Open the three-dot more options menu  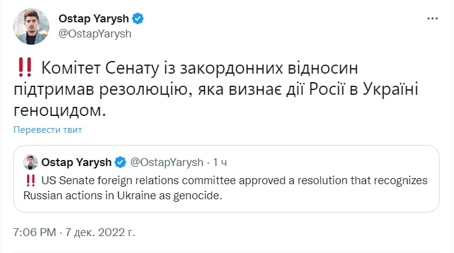pos(432,19)
